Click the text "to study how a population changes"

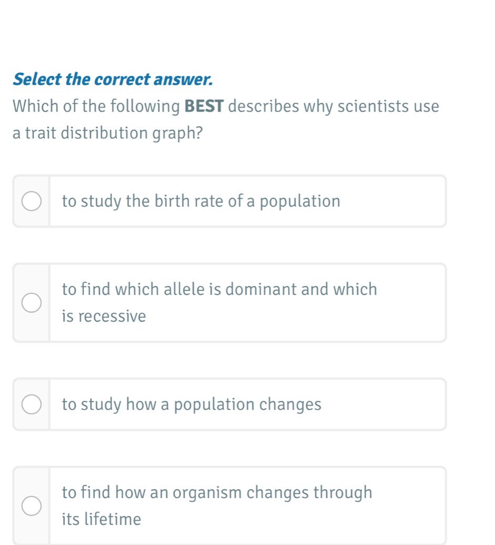(191, 405)
